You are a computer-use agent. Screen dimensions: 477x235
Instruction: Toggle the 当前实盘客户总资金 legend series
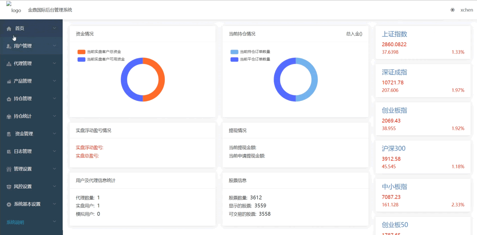click(81, 52)
